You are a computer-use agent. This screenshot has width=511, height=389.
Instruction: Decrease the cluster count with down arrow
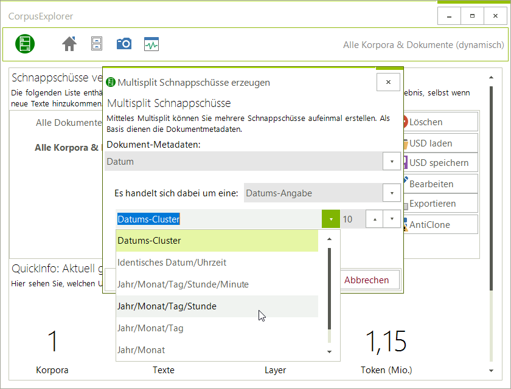pyautogui.click(x=392, y=219)
